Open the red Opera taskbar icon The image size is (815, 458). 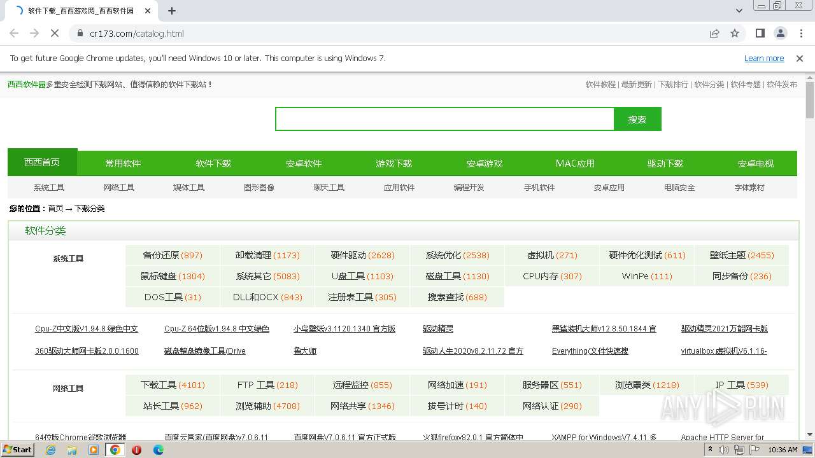pyautogui.click(x=136, y=450)
